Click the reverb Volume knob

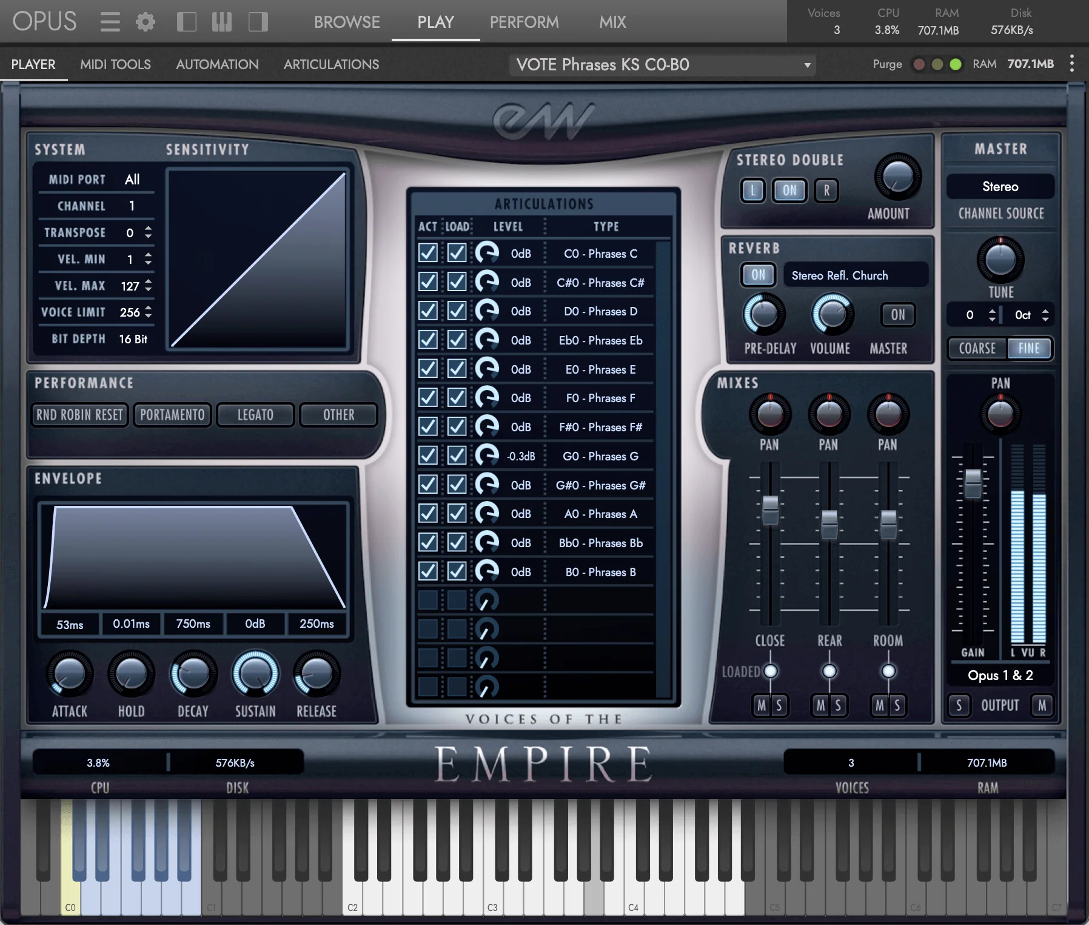pyautogui.click(x=833, y=314)
